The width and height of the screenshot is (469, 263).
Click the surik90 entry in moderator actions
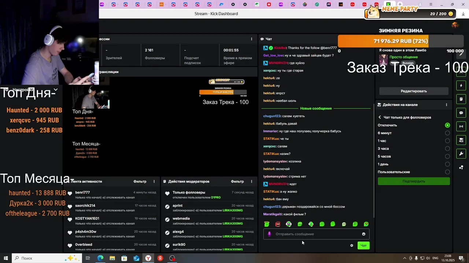coord(179,245)
